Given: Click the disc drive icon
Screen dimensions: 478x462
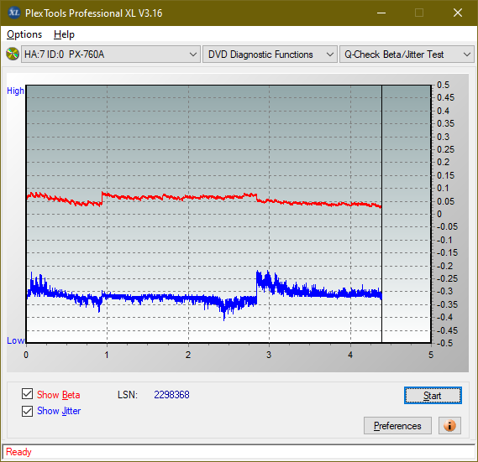Looking at the screenshot, I should [13, 55].
